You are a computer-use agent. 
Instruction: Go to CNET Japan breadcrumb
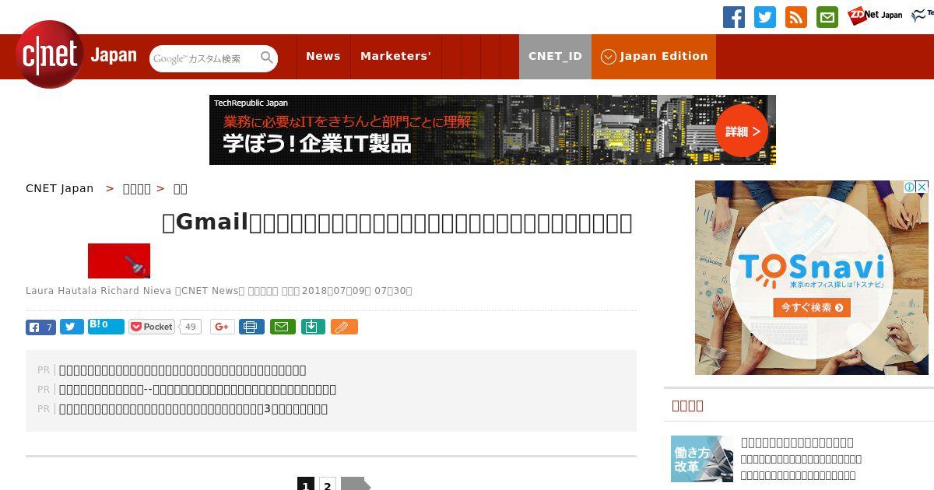point(59,188)
